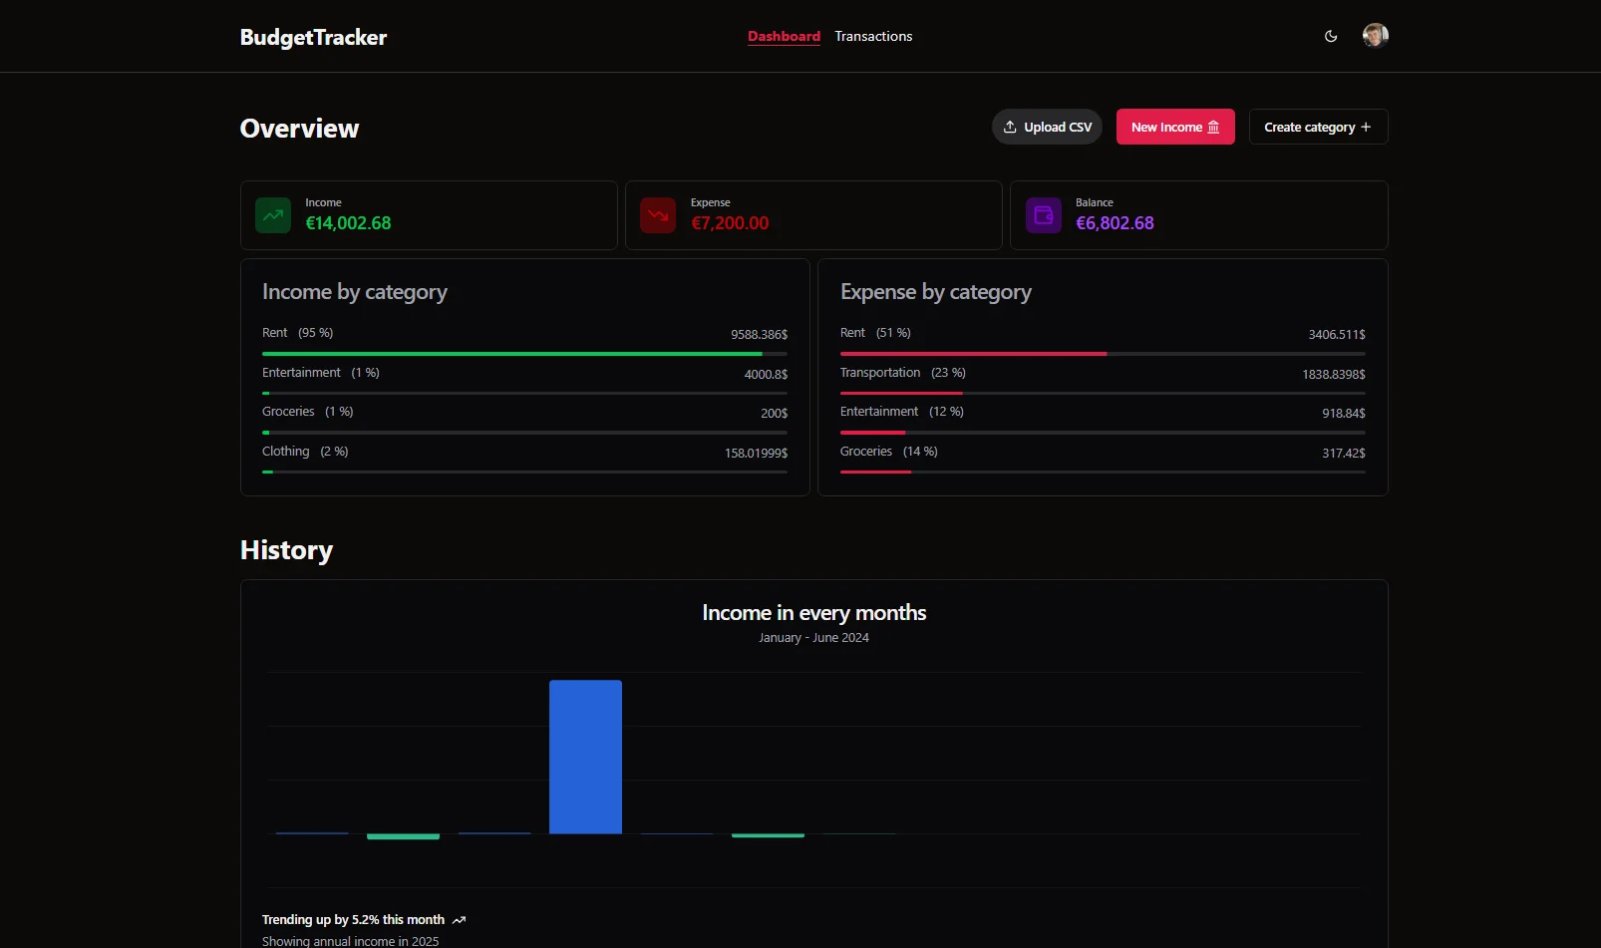Click the Groceries expense row label
This screenshot has width=1601, height=948.
coord(866,452)
